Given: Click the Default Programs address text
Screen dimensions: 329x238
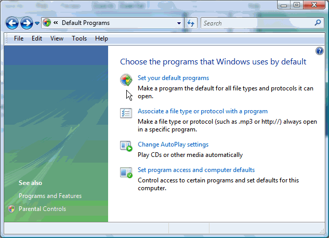Looking at the screenshot, I should point(86,23).
